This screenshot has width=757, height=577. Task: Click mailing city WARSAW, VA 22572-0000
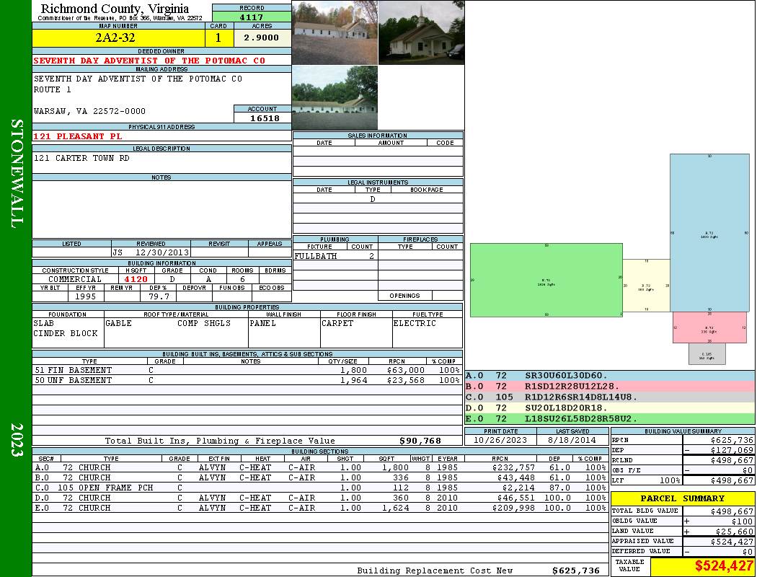(x=89, y=111)
